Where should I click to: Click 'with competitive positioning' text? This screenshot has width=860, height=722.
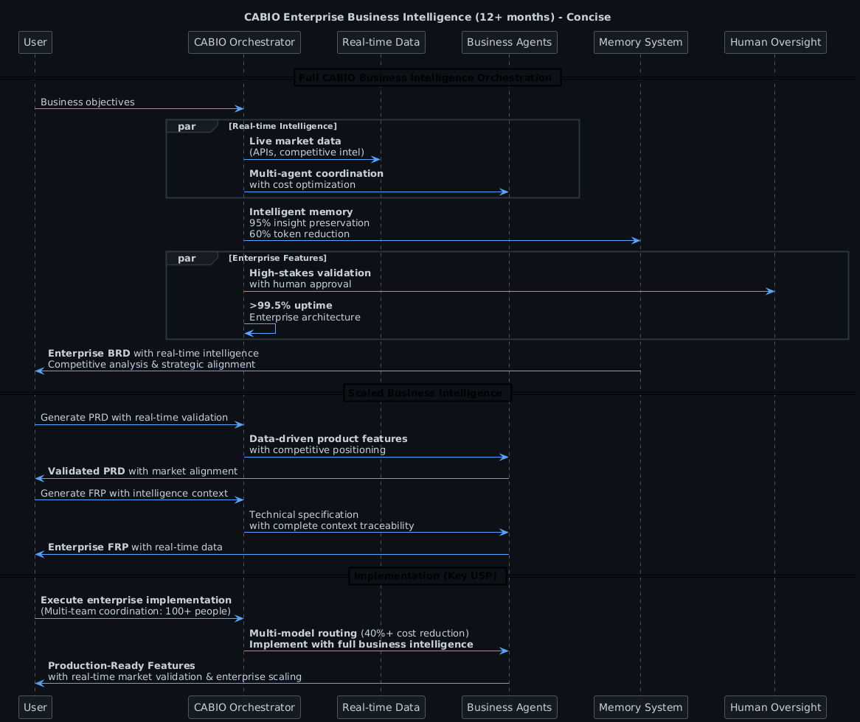click(x=317, y=449)
